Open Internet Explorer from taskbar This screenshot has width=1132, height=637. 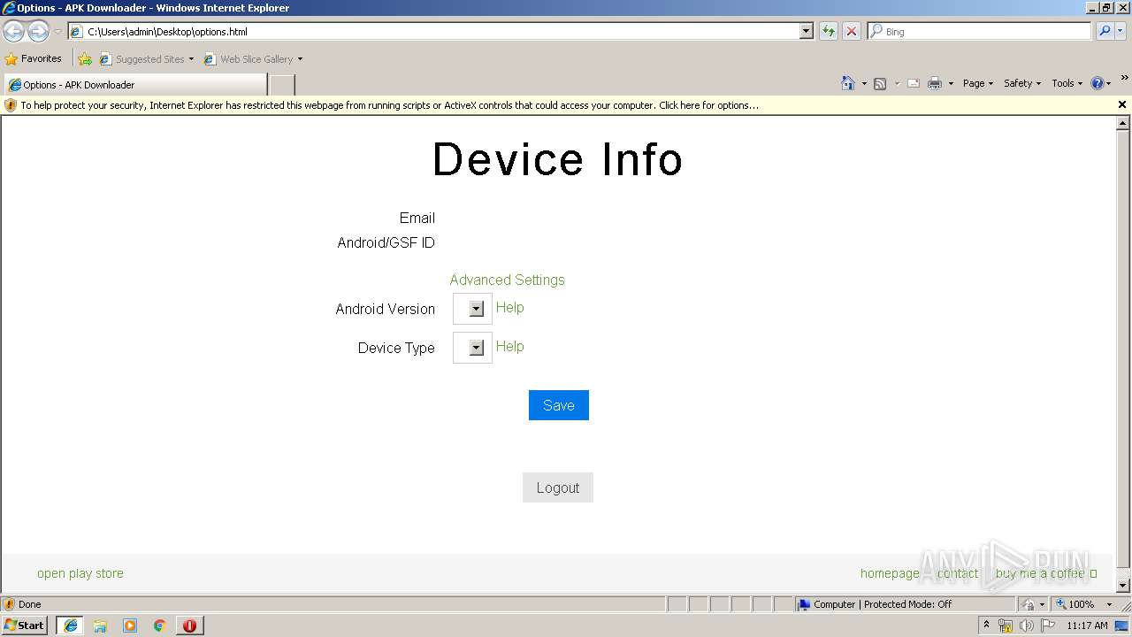click(x=70, y=625)
